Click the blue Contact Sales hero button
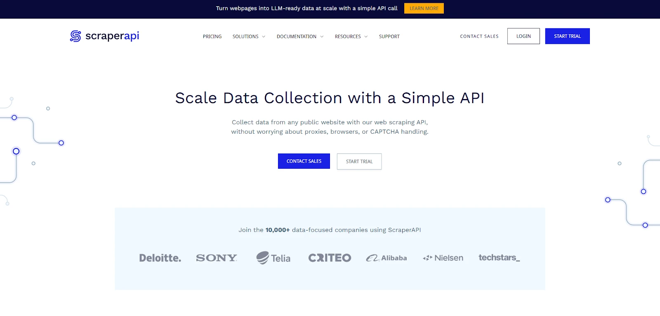This screenshot has width=660, height=316. pyautogui.click(x=304, y=161)
